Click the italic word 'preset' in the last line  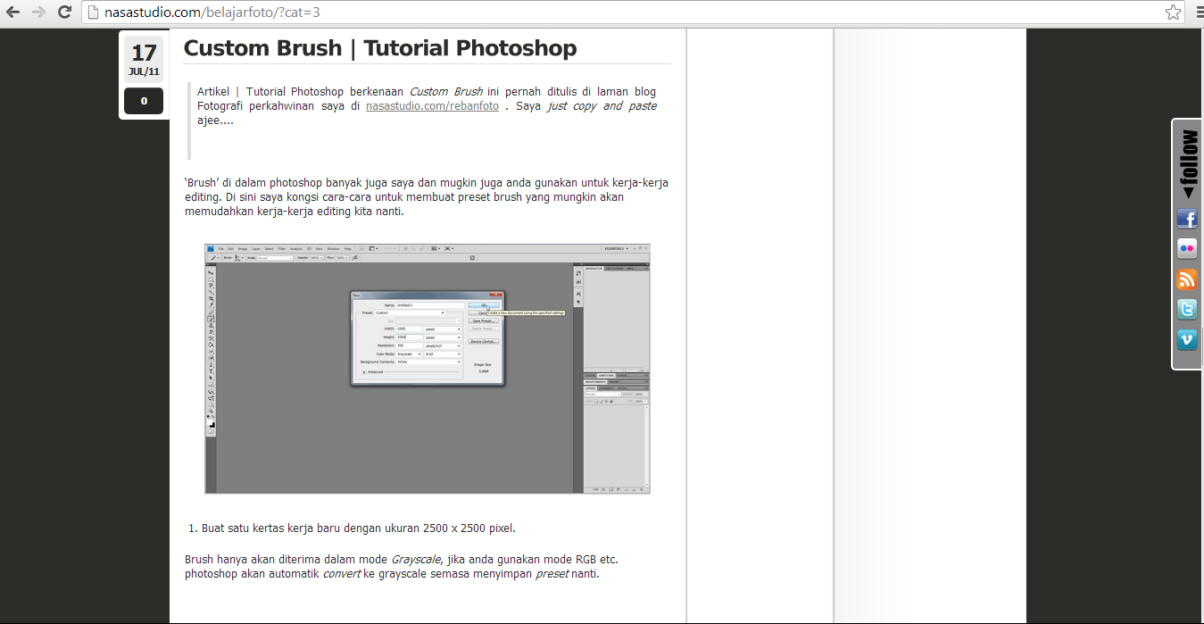pyautogui.click(x=552, y=574)
